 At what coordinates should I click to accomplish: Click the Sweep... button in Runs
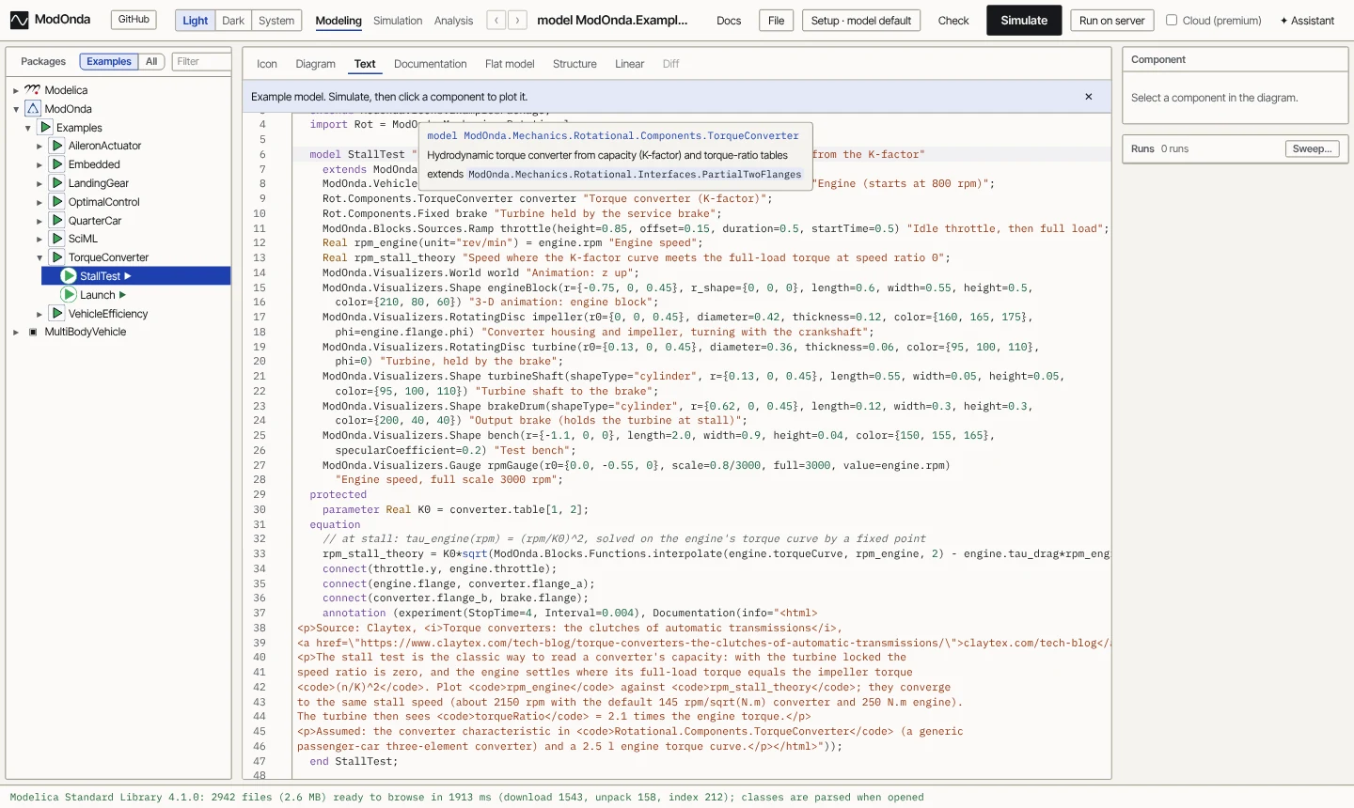tap(1313, 149)
